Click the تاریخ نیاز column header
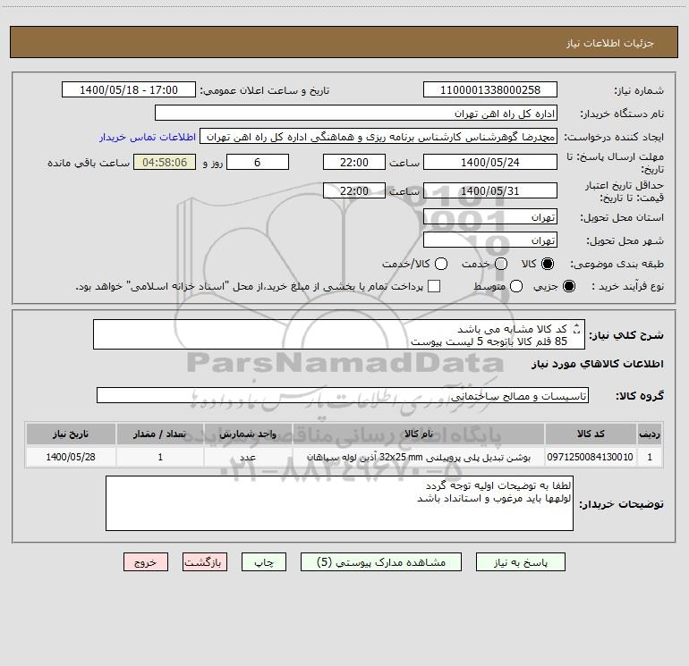This screenshot has width=689, height=666. coord(71,434)
